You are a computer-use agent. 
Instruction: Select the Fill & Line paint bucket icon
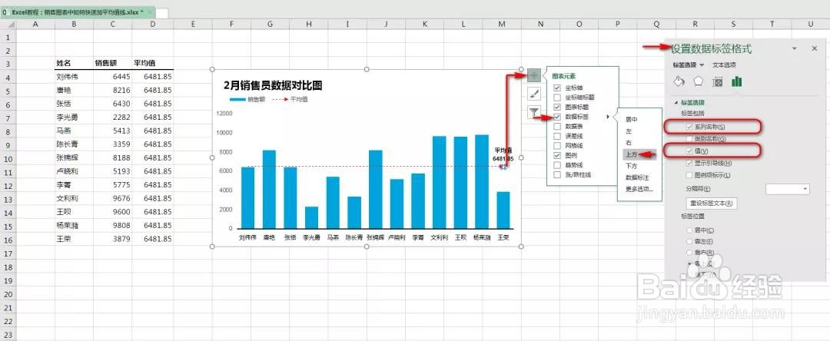click(x=679, y=81)
